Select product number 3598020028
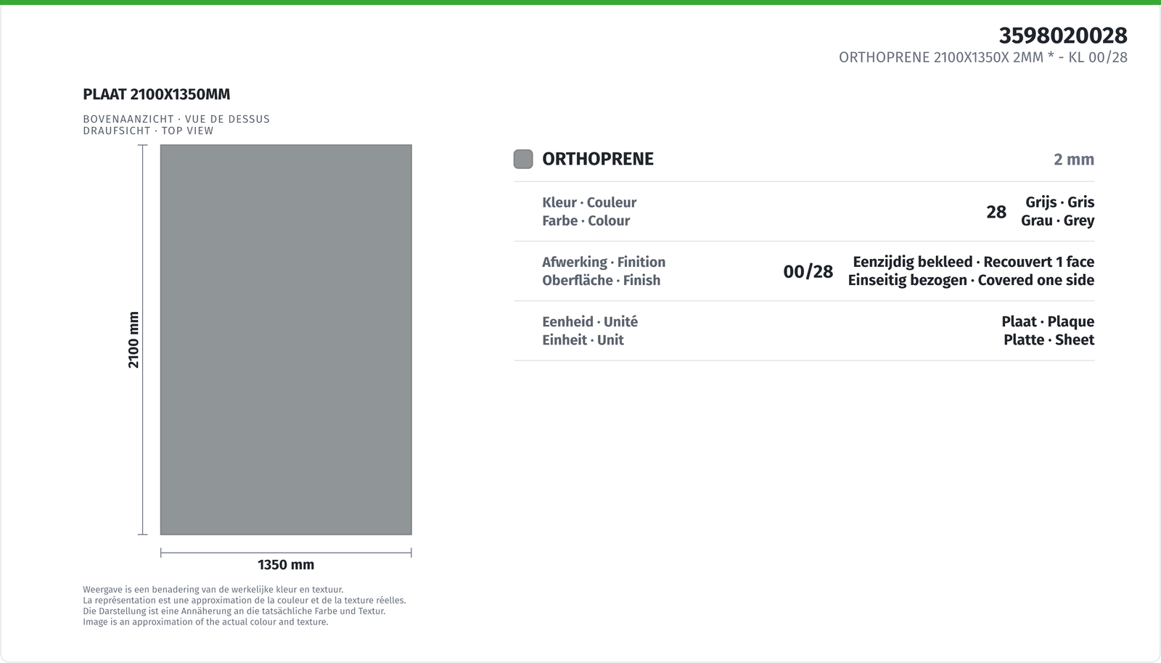This screenshot has width=1161, height=663. coord(1063,36)
